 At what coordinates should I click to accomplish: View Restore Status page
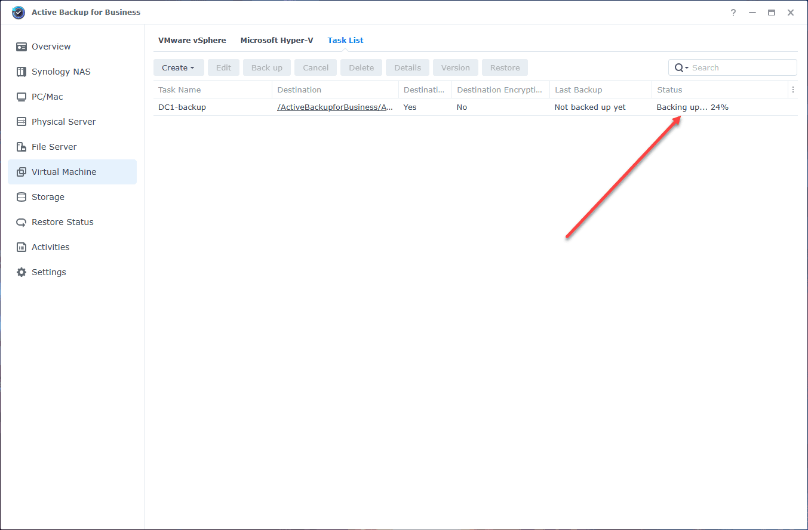(x=72, y=222)
